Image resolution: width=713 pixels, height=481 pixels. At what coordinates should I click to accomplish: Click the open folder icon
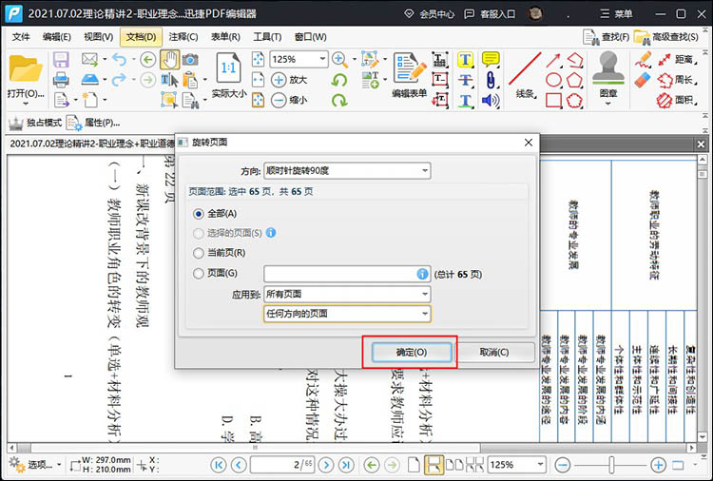tap(26, 69)
